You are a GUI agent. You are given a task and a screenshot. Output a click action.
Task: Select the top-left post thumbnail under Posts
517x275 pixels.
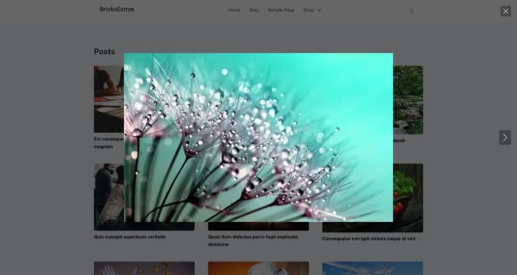108,99
